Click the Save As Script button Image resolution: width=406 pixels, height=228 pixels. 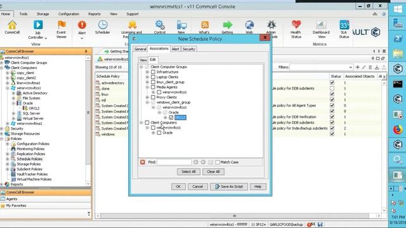click(229, 186)
